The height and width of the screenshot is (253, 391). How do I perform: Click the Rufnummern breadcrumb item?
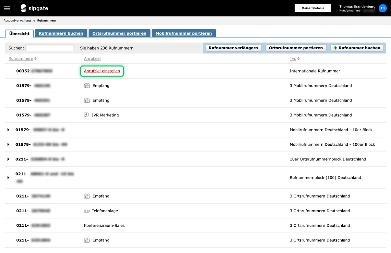47,21
